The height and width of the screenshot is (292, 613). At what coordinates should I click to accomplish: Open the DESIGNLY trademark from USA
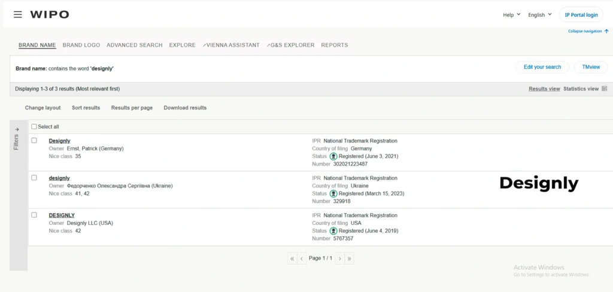(62, 215)
